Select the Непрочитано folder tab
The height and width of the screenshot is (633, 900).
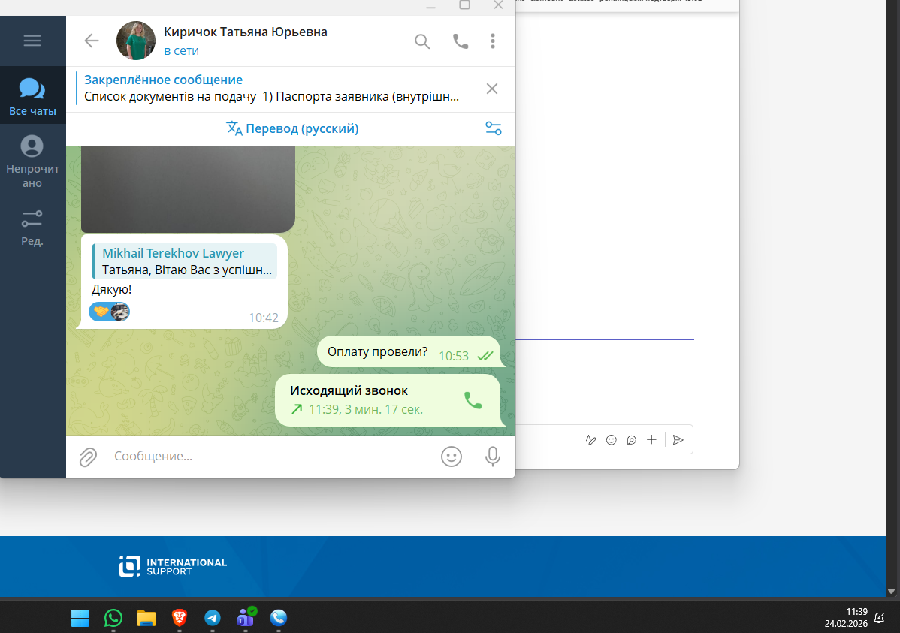pos(32,162)
